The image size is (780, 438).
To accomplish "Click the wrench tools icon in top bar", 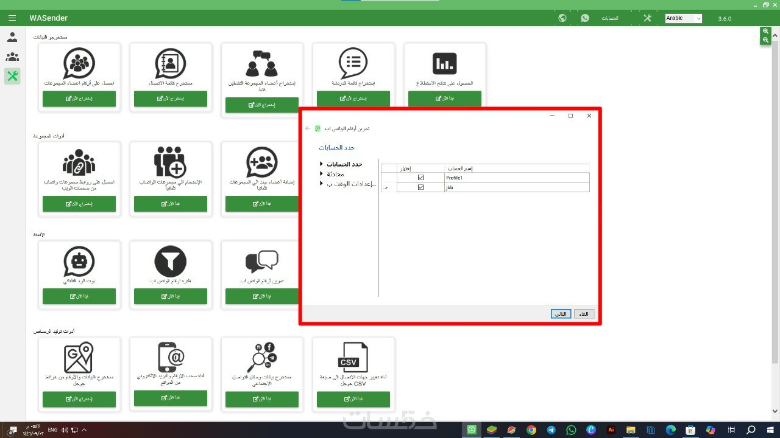I will (647, 18).
